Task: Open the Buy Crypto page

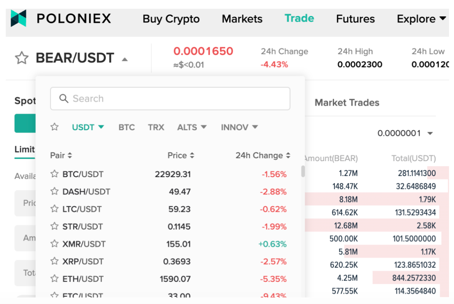Action: (171, 19)
